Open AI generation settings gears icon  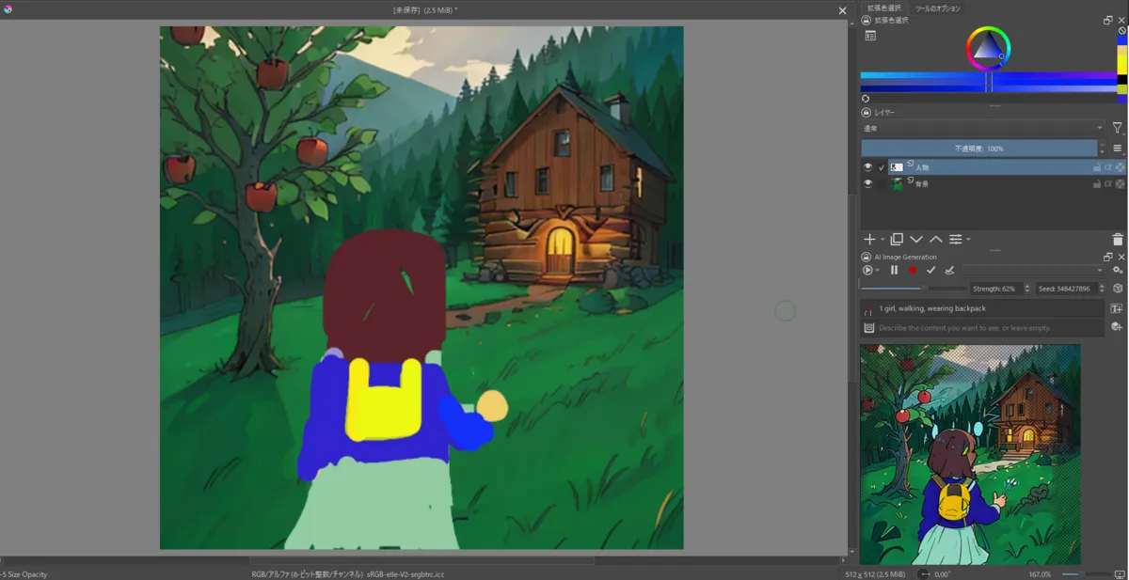coord(1118,270)
